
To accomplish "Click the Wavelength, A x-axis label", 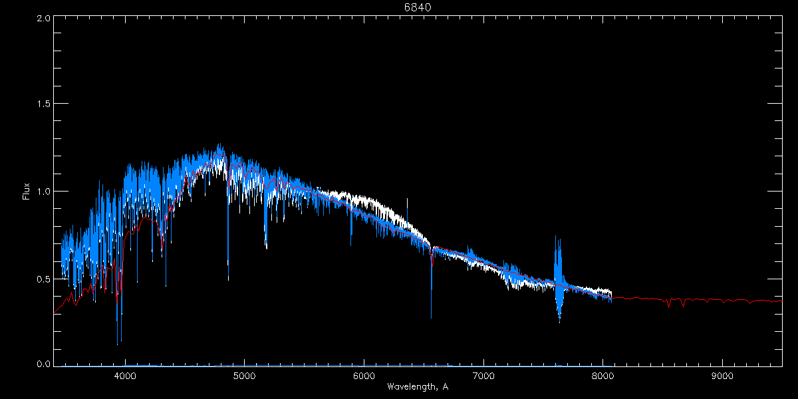I will (x=418, y=387).
